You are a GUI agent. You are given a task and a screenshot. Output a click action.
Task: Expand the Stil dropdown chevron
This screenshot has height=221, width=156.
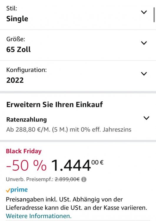point(144,12)
